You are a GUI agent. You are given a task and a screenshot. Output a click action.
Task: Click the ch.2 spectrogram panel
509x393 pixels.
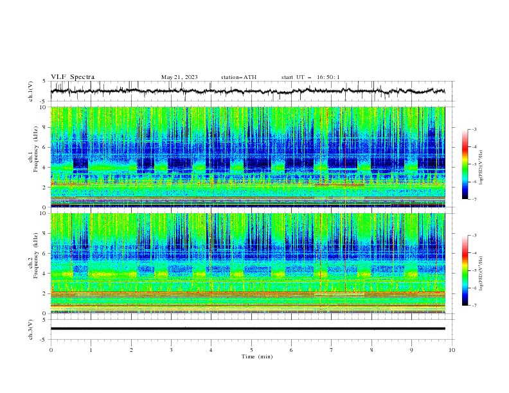point(248,263)
